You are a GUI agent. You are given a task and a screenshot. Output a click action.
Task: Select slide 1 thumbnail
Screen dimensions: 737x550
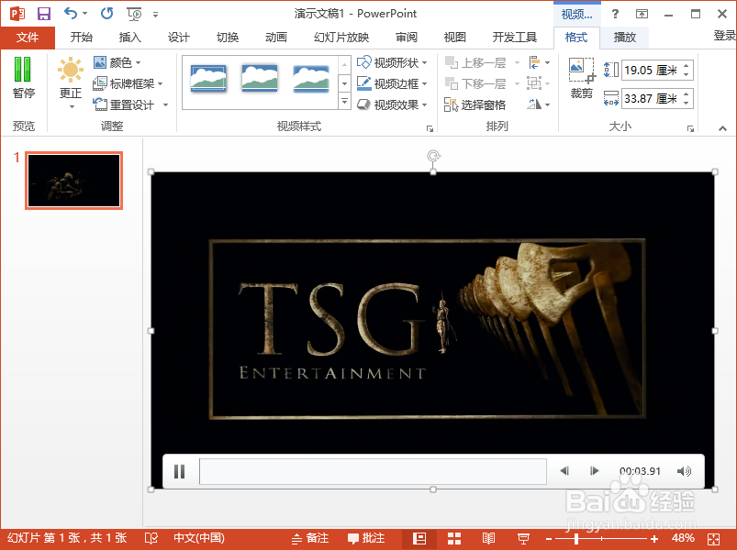coord(73,180)
